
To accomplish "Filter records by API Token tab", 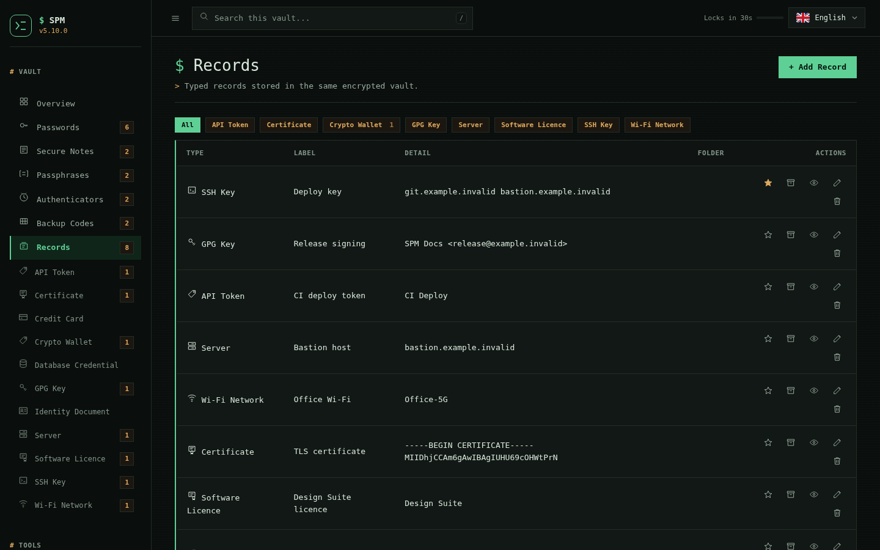I will (230, 125).
